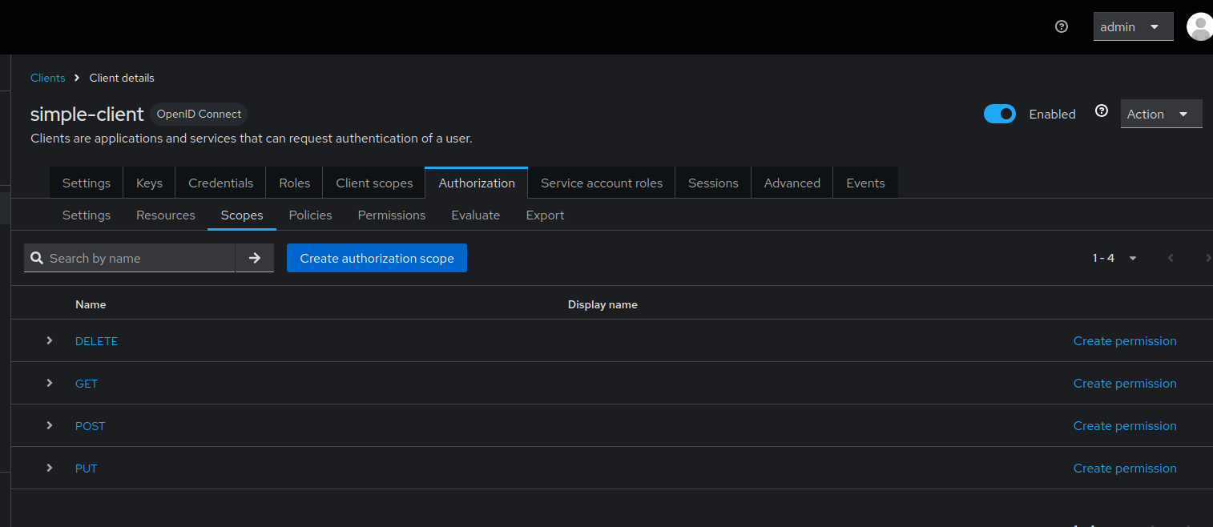Click the arrow button to submit search
Screen dimensions: 1213x527
[255, 258]
